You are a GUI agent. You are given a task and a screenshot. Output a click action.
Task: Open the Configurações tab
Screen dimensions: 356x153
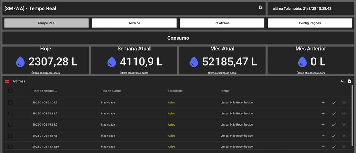pos(310,23)
